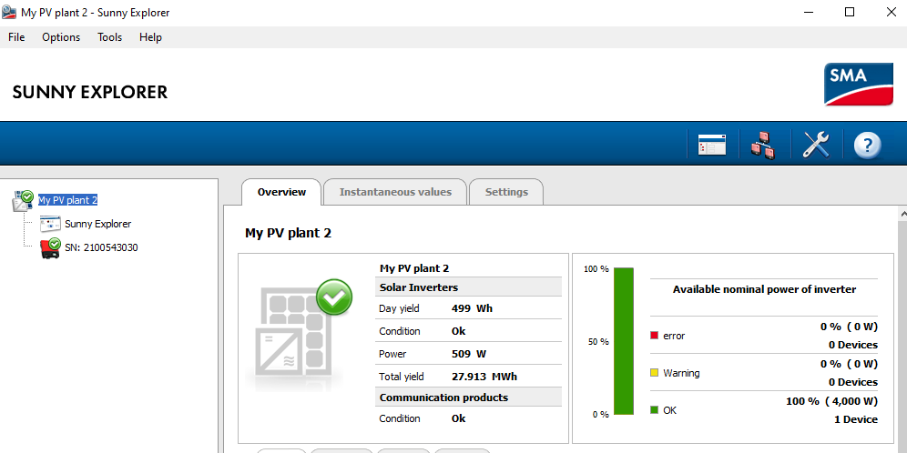Click the Total yield label
This screenshot has height=453, width=907.
coord(402,377)
